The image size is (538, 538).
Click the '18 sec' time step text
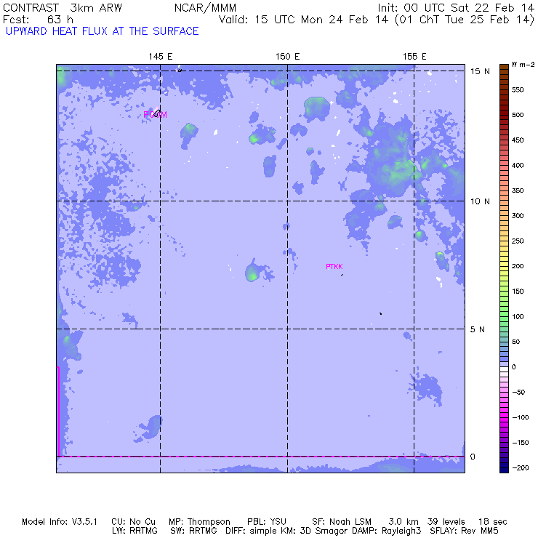tap(493, 522)
